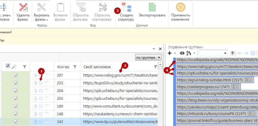Uncheck the checkbox in the 148 row

click(x=16, y=114)
